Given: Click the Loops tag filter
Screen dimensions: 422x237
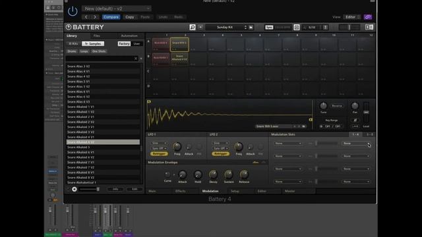Looking at the screenshot, I should click(x=84, y=51).
